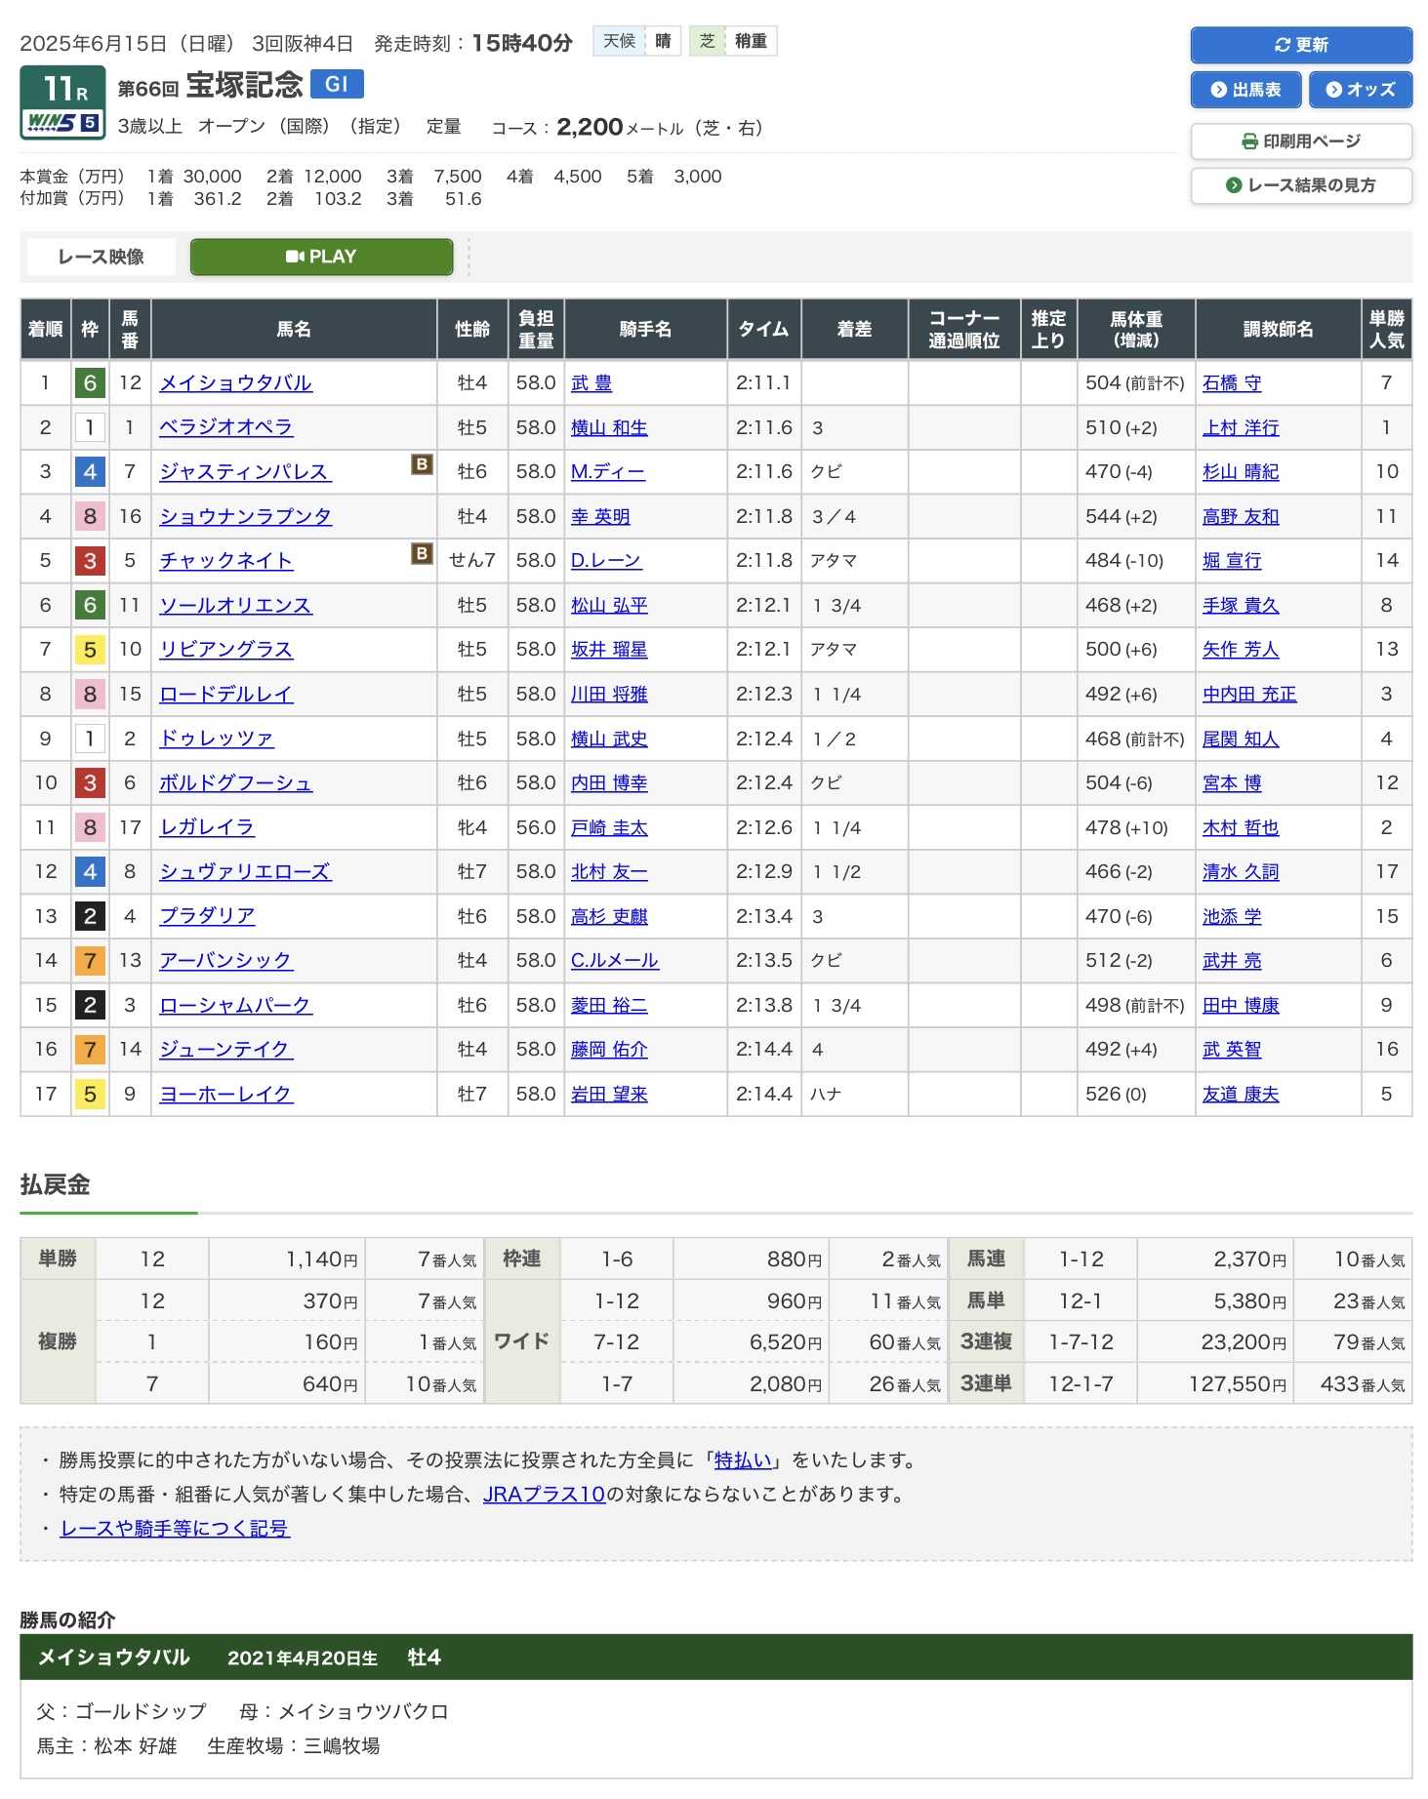This screenshot has height=1799, width=1428.
Task: Click 馬連 payout 2,370円
Action: [x=1250, y=1259]
